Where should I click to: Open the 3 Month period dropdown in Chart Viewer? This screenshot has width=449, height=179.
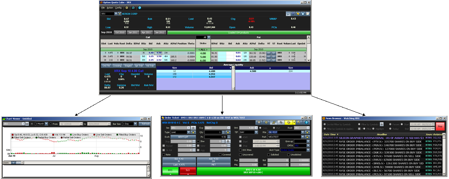point(46,124)
